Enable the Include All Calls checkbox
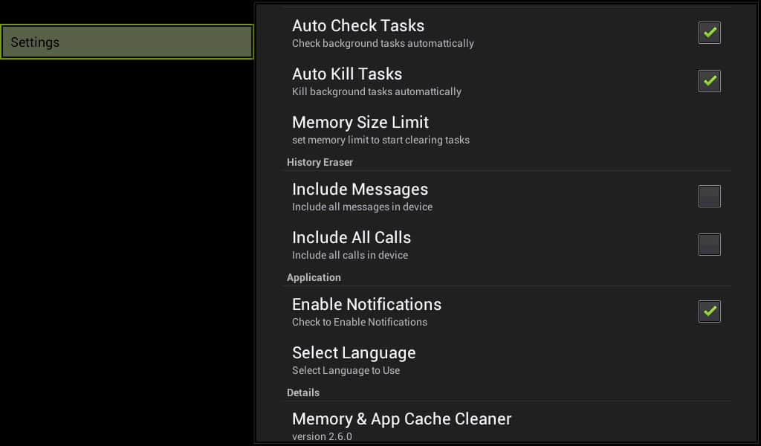The image size is (761, 446). tap(709, 245)
